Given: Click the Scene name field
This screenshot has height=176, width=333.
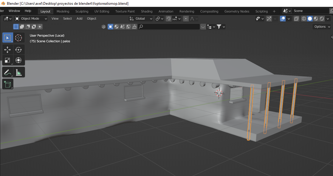Looking at the screenshot, I should [311, 11].
